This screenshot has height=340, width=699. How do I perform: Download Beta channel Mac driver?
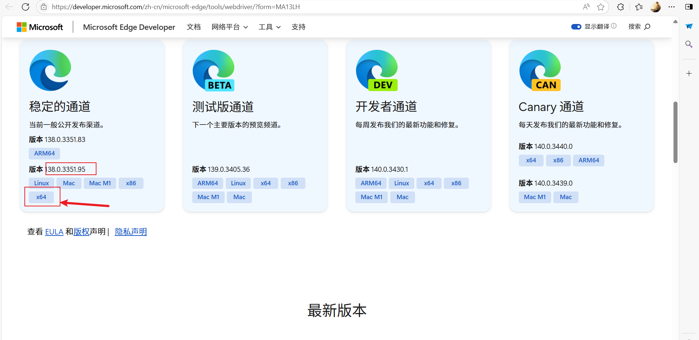coord(240,197)
